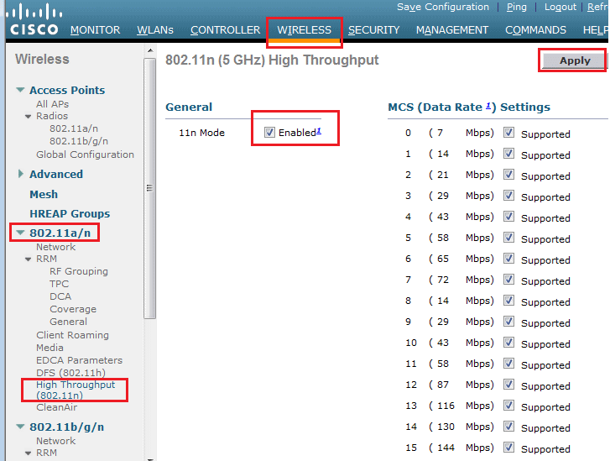Open General under RRM
The width and height of the screenshot is (610, 461).
(x=68, y=322)
